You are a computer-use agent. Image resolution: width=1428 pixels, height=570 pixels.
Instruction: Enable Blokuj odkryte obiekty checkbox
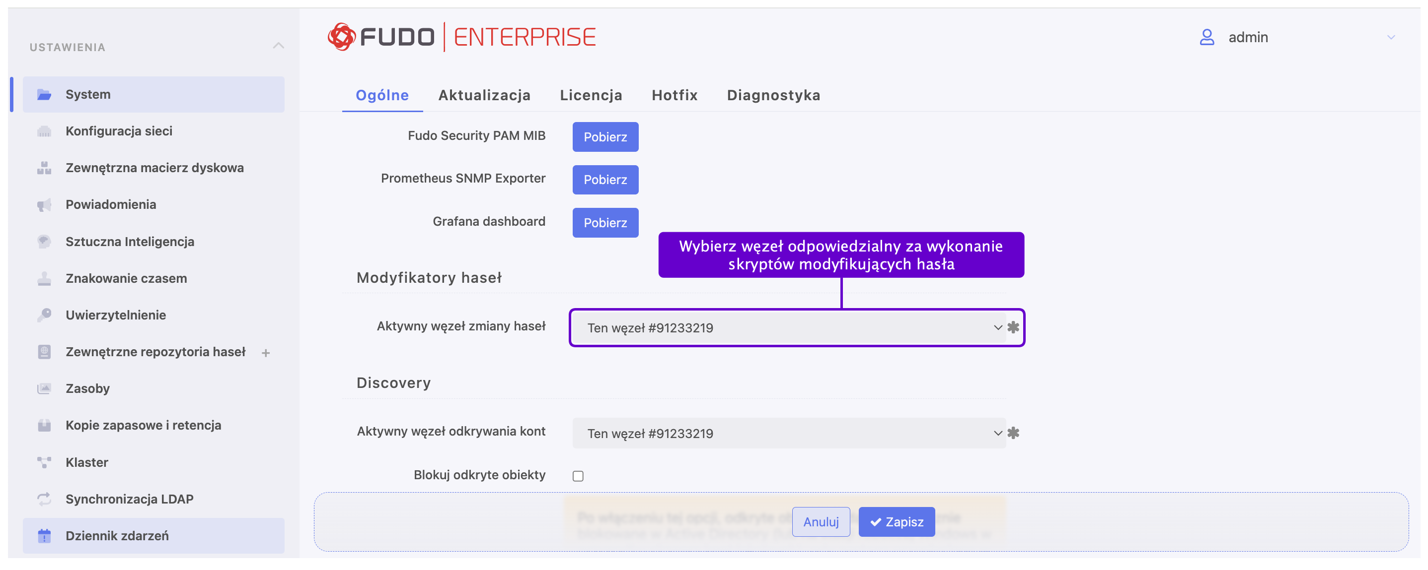578,476
